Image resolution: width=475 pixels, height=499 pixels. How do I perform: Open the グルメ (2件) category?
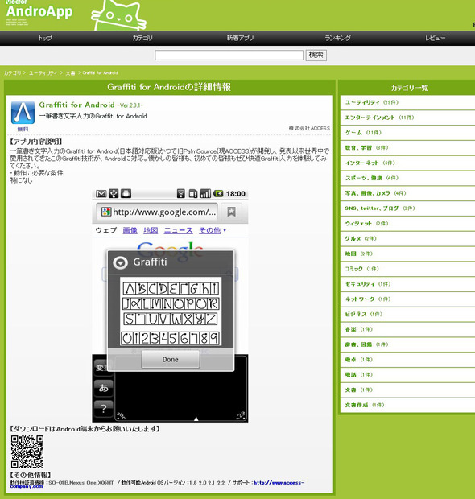point(407,238)
